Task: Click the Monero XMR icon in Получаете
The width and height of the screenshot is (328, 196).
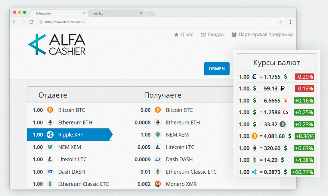Action: (158, 184)
